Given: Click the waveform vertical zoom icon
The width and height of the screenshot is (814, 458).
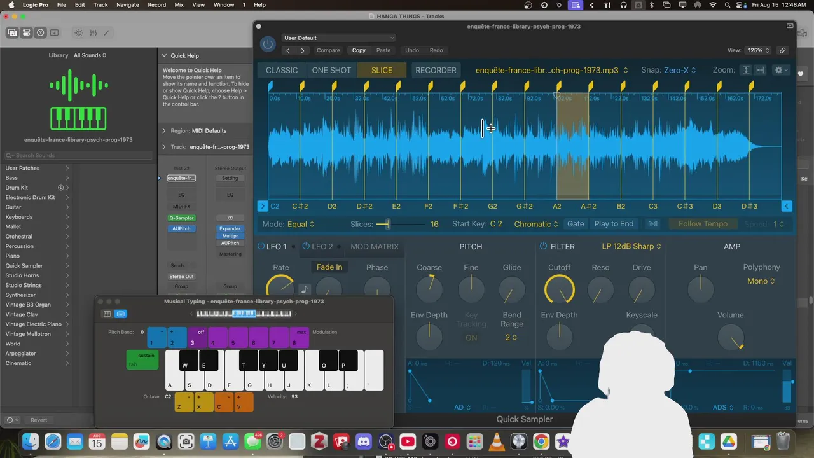Looking at the screenshot, I should 746,70.
